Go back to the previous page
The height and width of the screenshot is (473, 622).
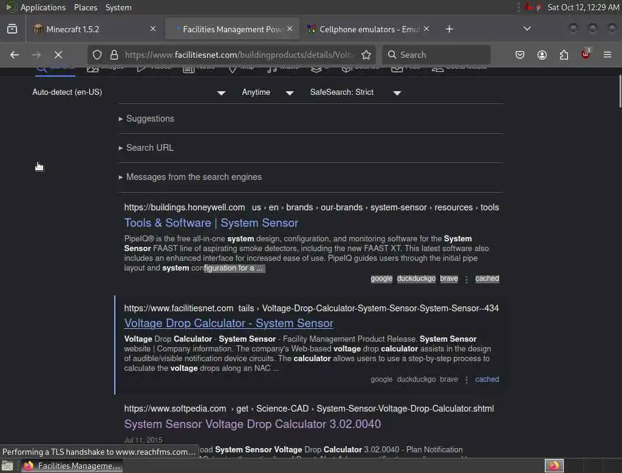pos(15,55)
